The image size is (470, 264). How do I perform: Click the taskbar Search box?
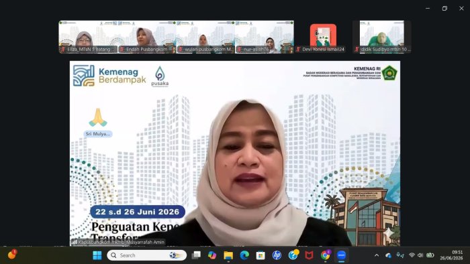147,255
